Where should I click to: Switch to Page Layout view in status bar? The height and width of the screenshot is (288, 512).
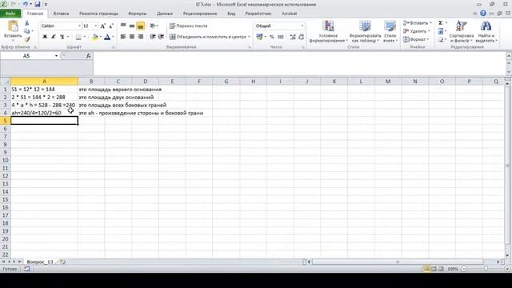(434, 269)
